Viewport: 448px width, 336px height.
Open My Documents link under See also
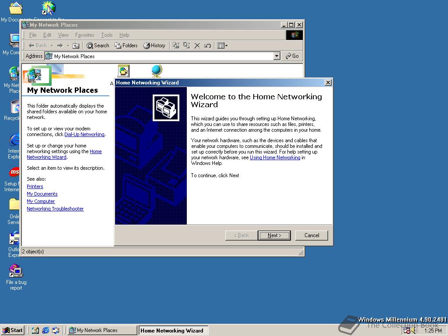[x=42, y=194]
